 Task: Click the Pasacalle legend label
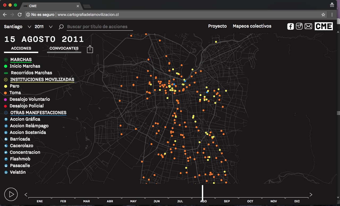pyautogui.click(x=20, y=166)
